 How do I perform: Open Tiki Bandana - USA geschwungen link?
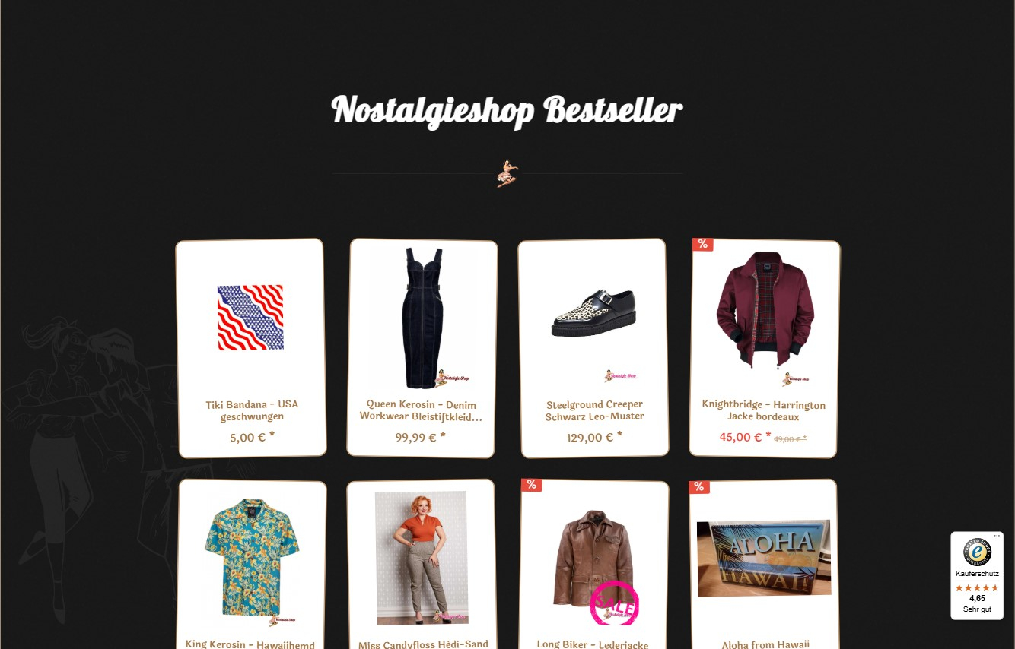coord(252,410)
